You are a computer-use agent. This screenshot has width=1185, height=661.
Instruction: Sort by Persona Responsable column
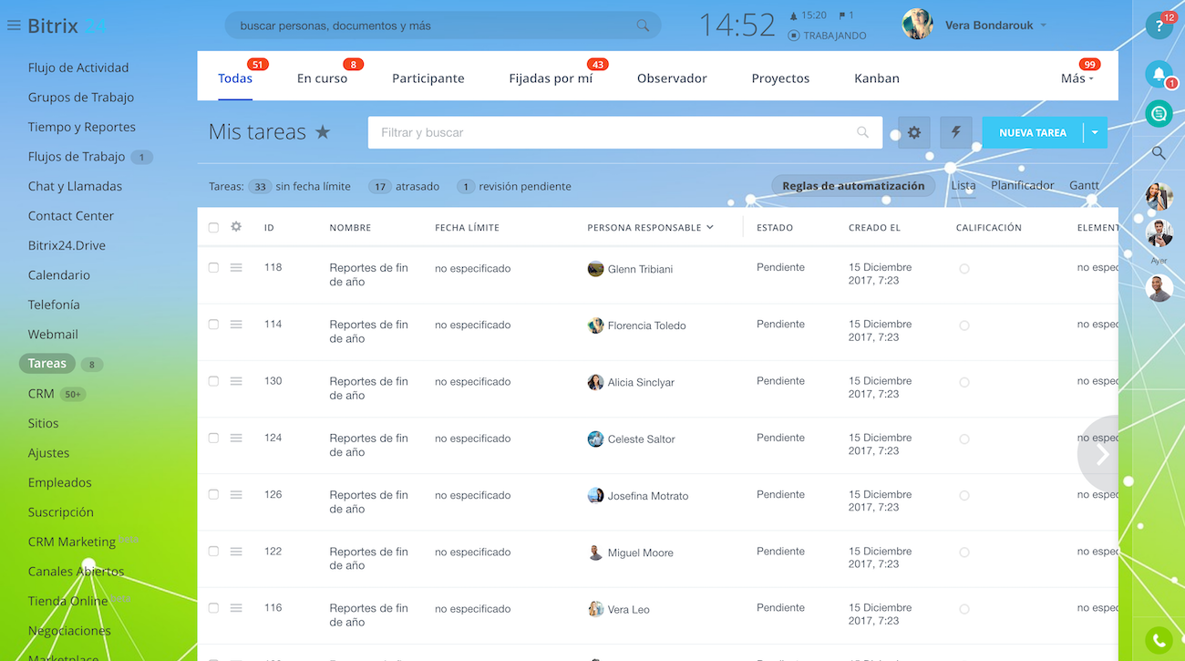coord(650,227)
